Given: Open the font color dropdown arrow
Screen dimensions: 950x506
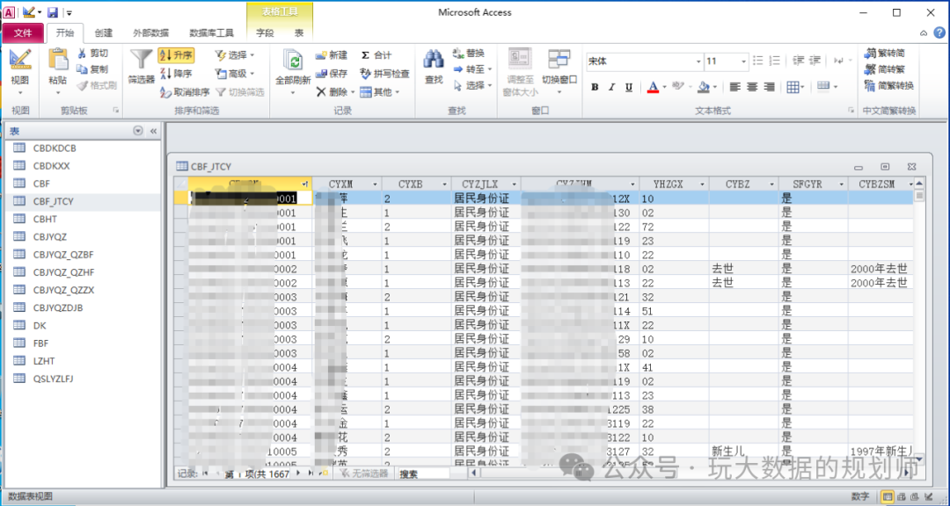Looking at the screenshot, I should click(x=665, y=87).
